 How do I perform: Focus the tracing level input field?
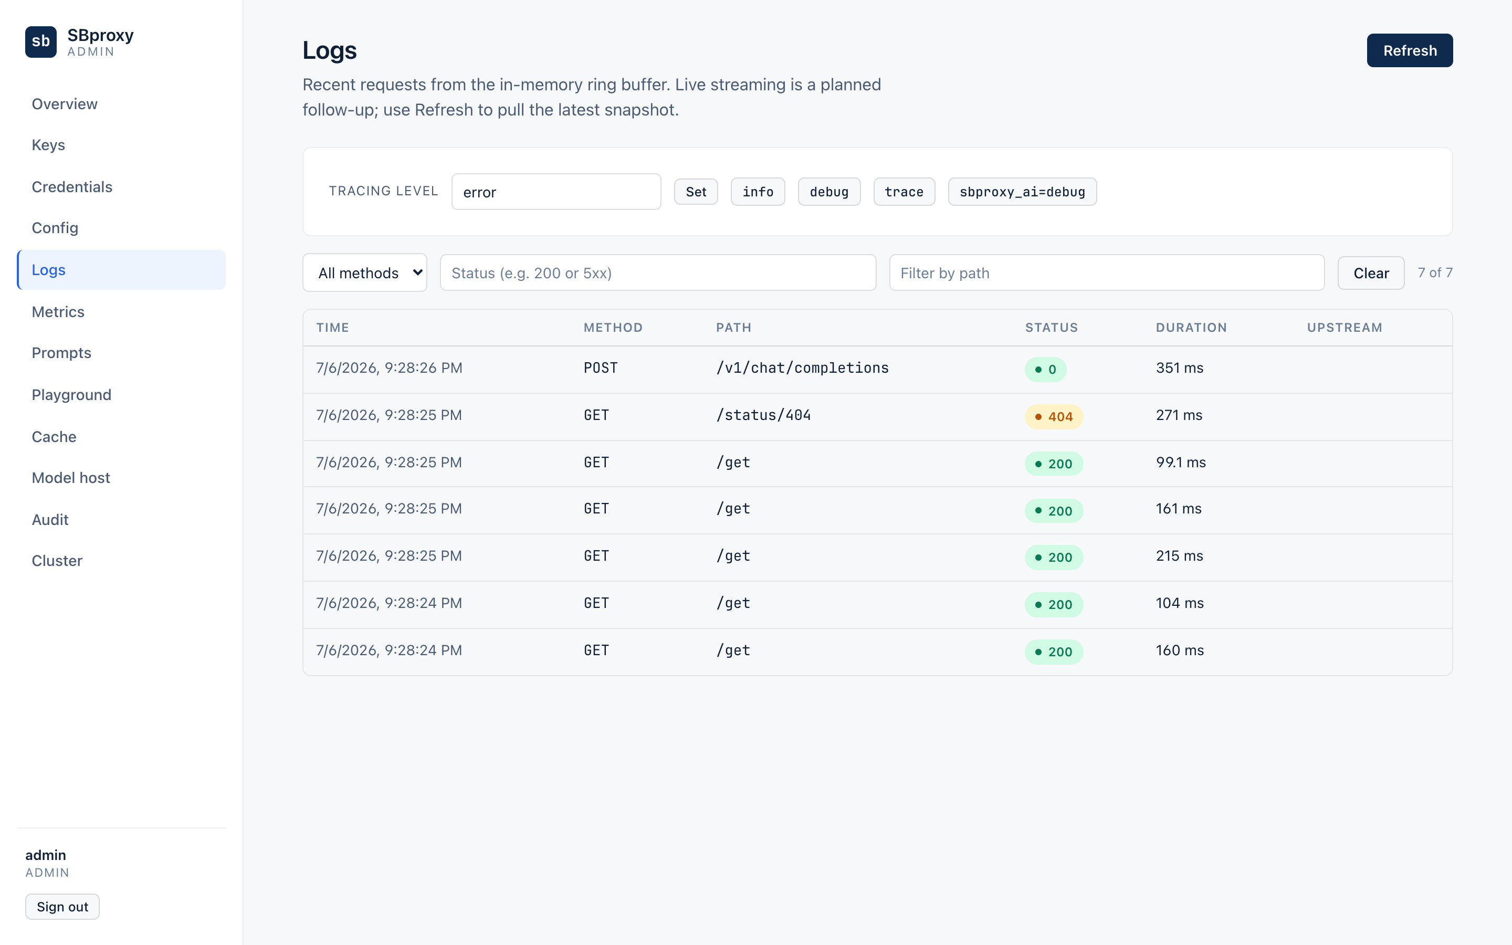pos(556,192)
